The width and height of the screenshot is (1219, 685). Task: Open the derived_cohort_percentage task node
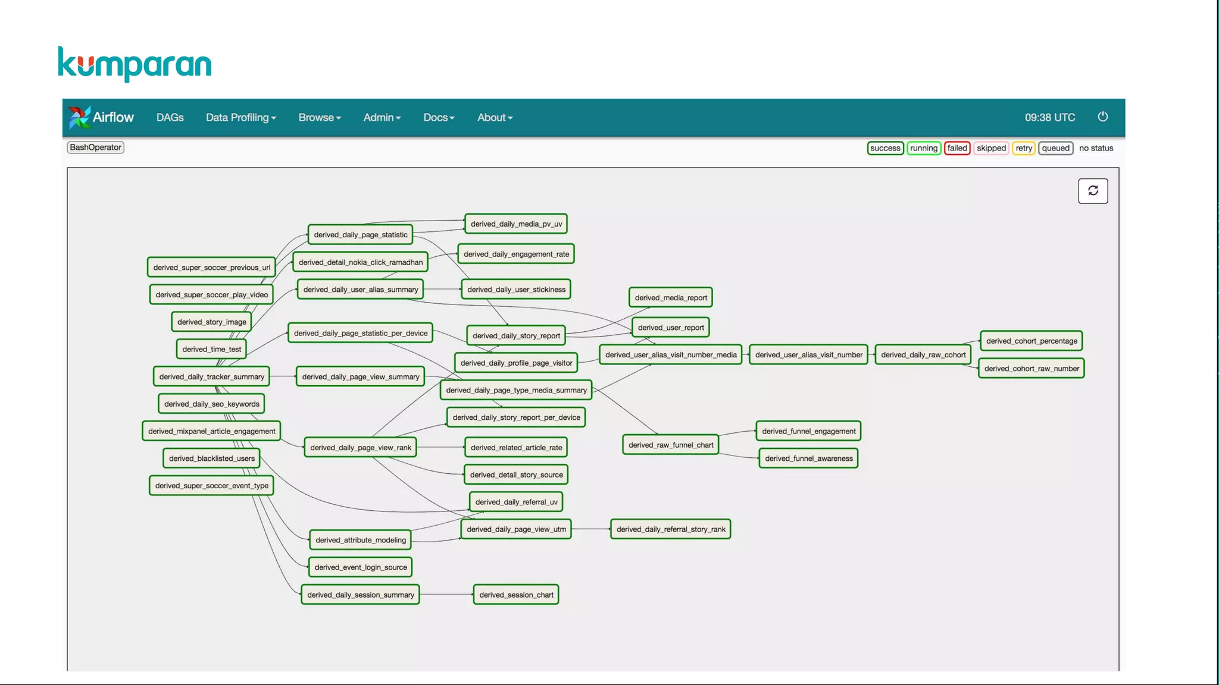pos(1031,341)
